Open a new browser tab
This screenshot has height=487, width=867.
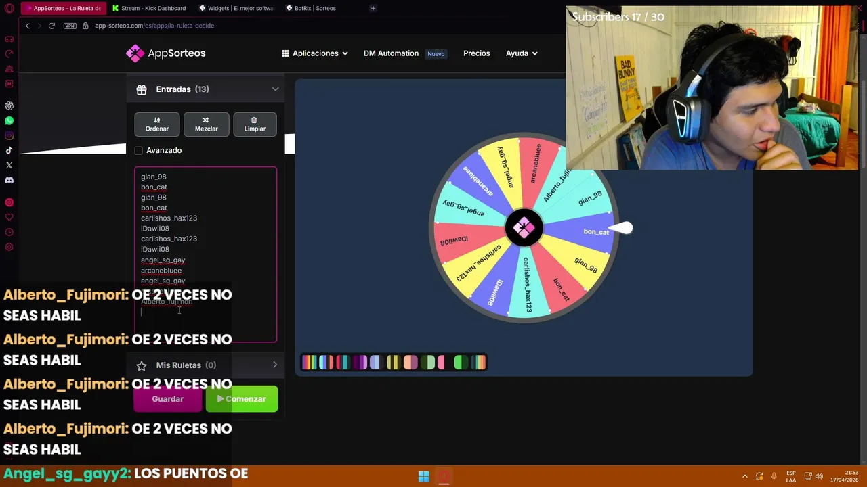pos(373,8)
